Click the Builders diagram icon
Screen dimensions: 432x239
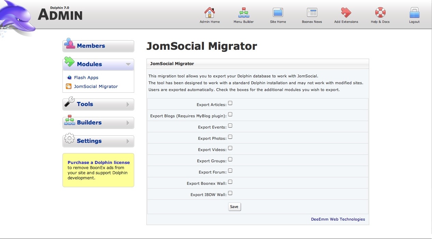coord(70,120)
